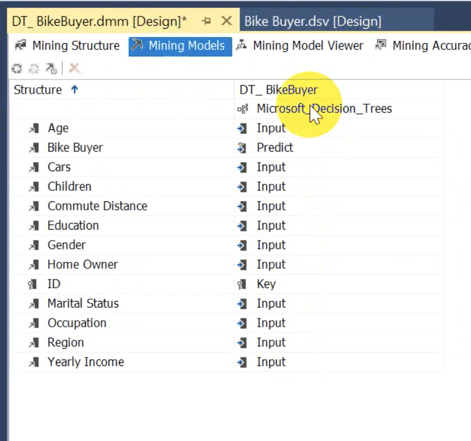Click the Input icon in the Age row

pyautogui.click(x=242, y=128)
